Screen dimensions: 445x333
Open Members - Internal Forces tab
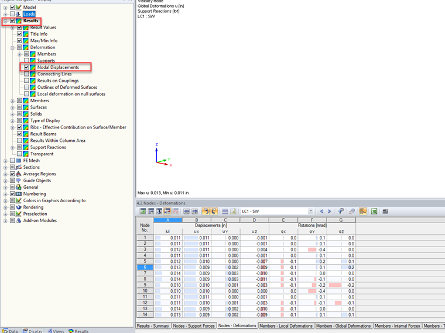tap(398, 326)
